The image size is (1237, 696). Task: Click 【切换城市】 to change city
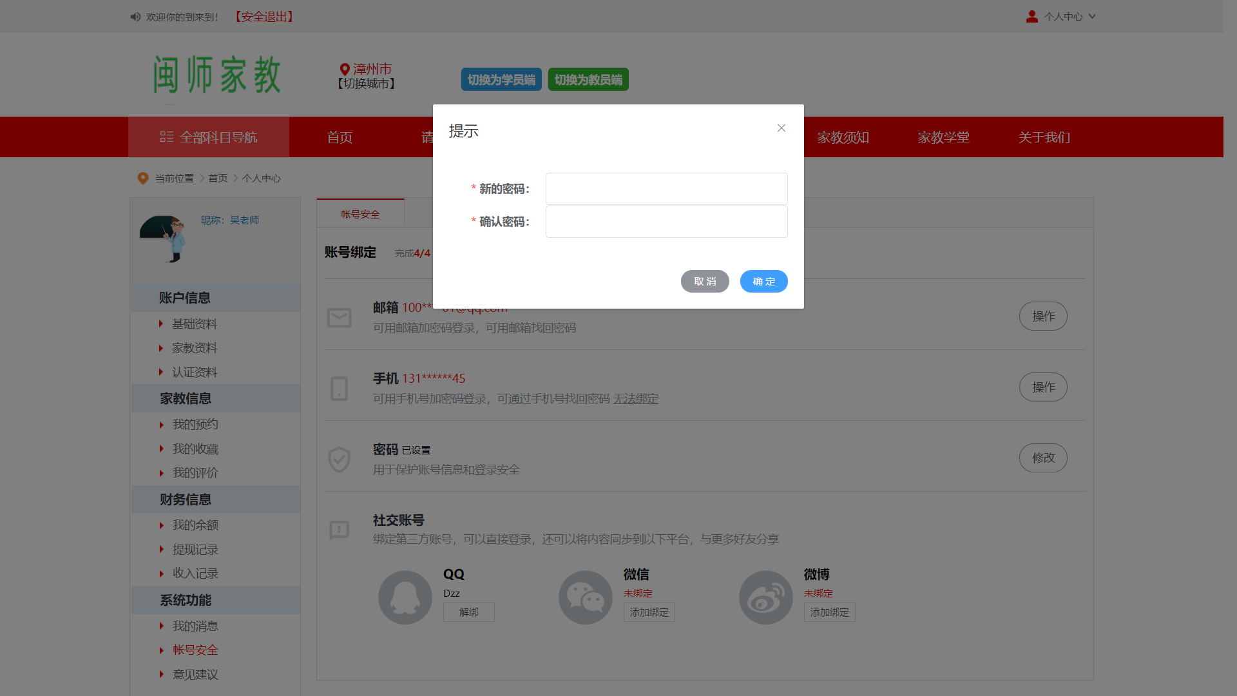(366, 84)
